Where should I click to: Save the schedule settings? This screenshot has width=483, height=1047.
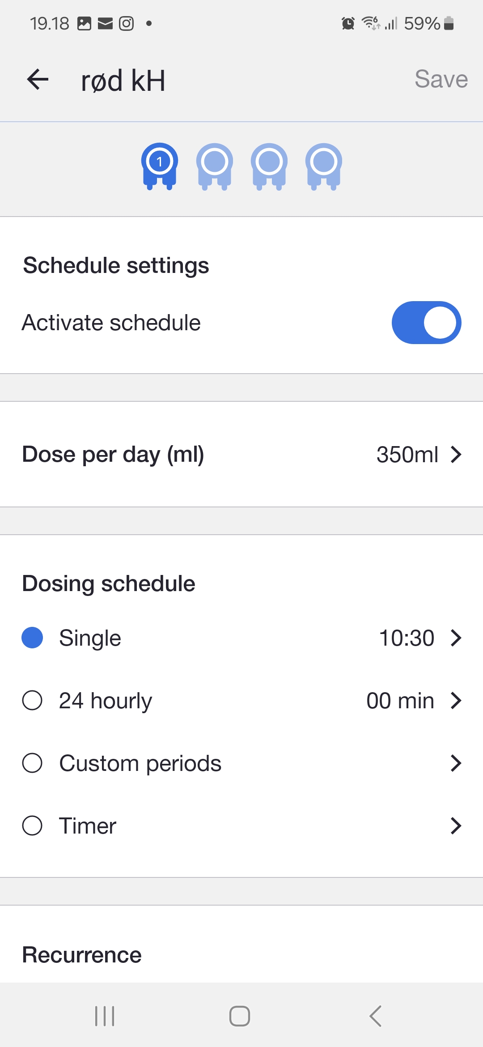tap(441, 79)
